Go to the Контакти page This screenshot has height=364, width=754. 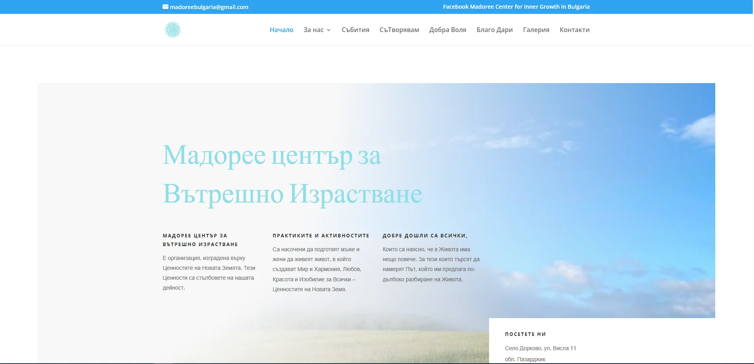pos(574,30)
